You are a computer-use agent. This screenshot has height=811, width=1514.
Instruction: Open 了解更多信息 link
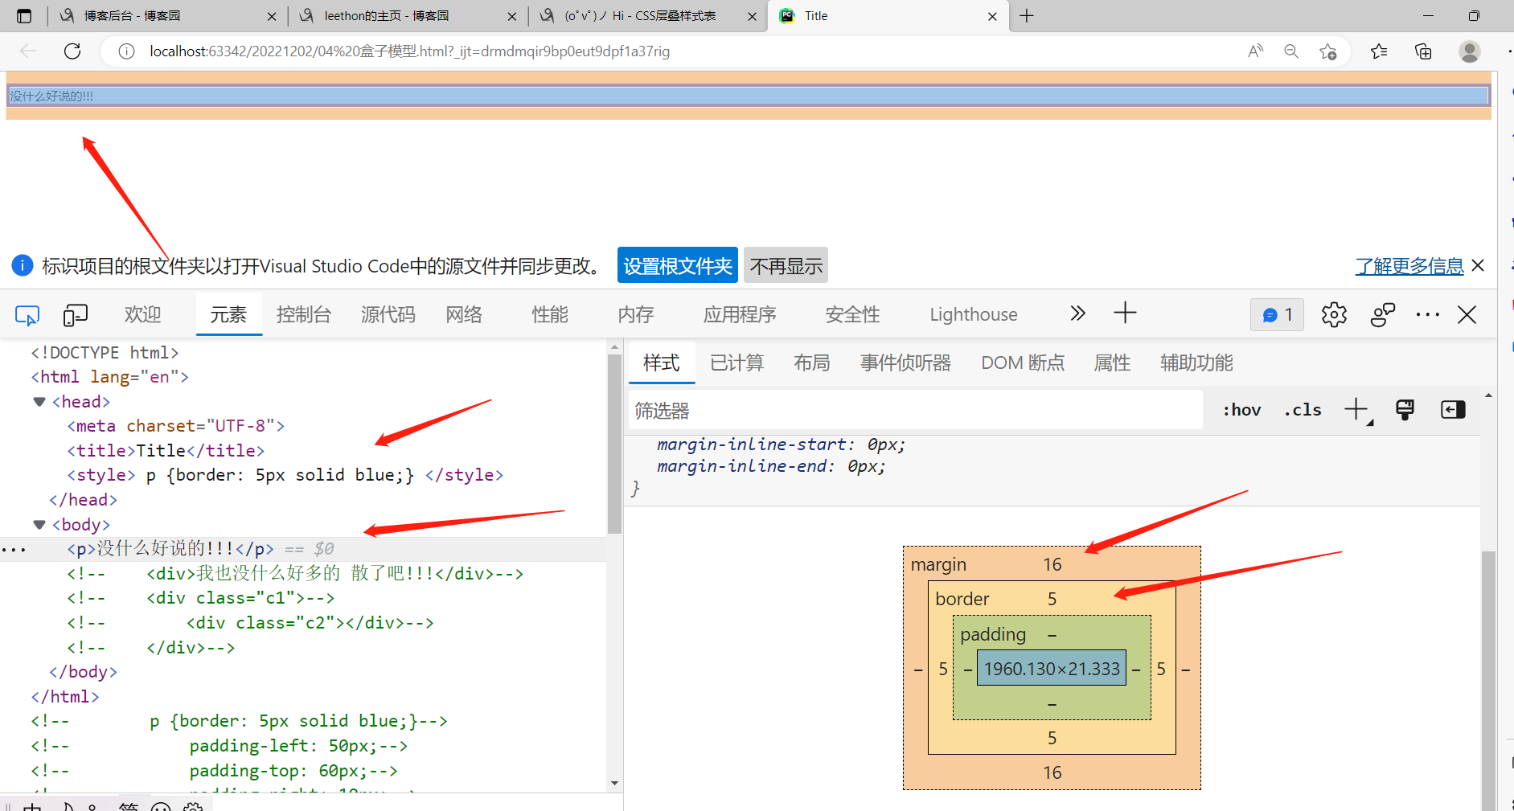(1409, 266)
